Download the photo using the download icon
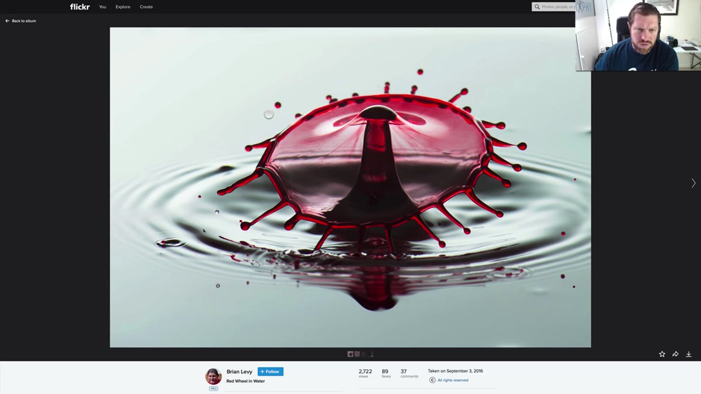 pyautogui.click(x=689, y=354)
